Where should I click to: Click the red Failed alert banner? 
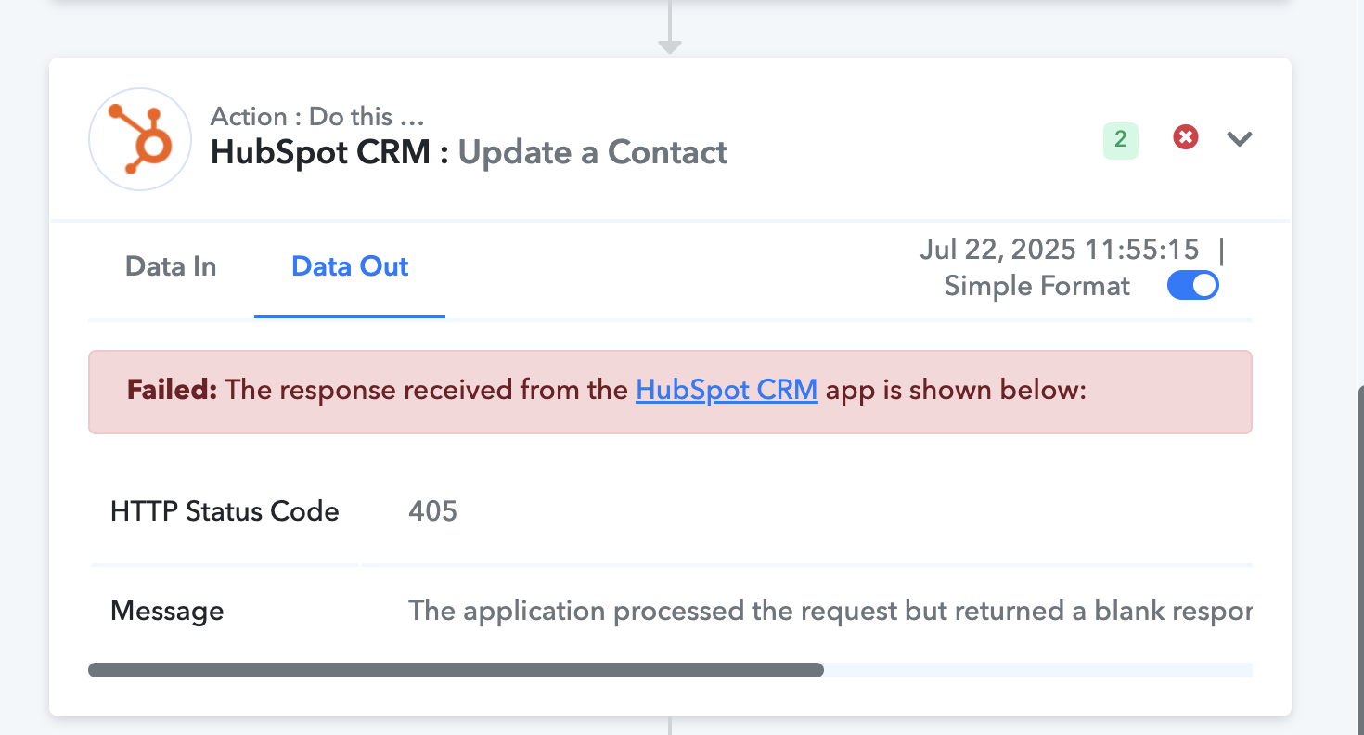(670, 392)
